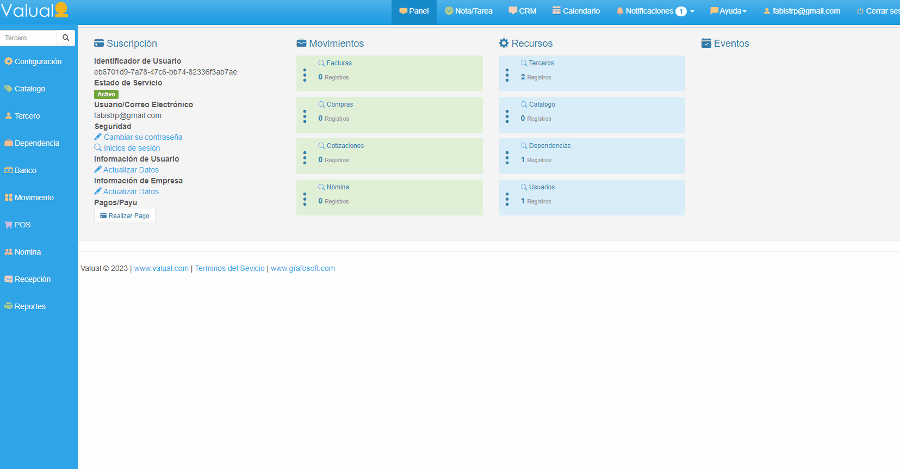Open the Terminos del Sevicio footer link

(229, 268)
